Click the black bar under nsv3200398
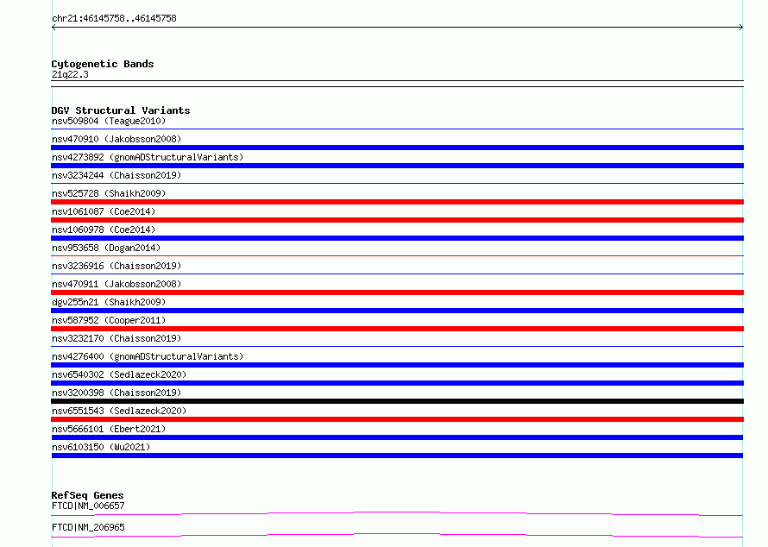Image resolution: width=768 pixels, height=547 pixels. [397, 401]
